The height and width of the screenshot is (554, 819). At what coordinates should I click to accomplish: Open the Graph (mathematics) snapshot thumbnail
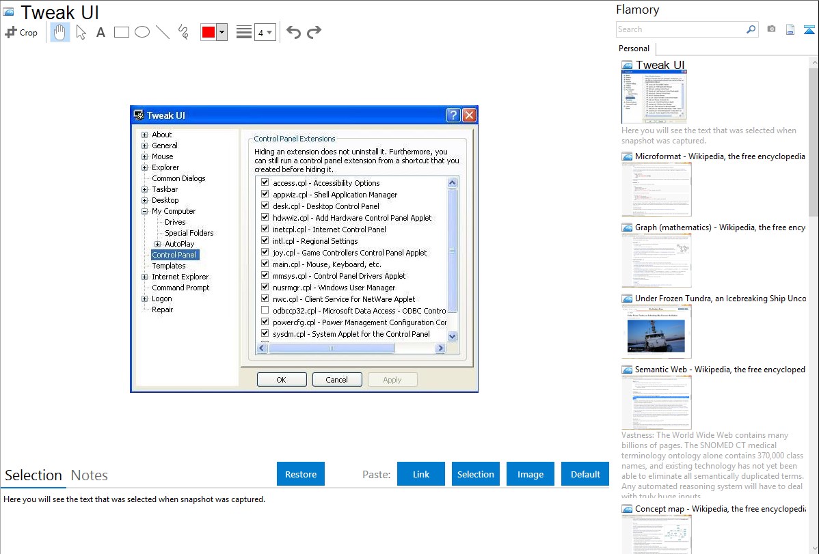coord(656,260)
